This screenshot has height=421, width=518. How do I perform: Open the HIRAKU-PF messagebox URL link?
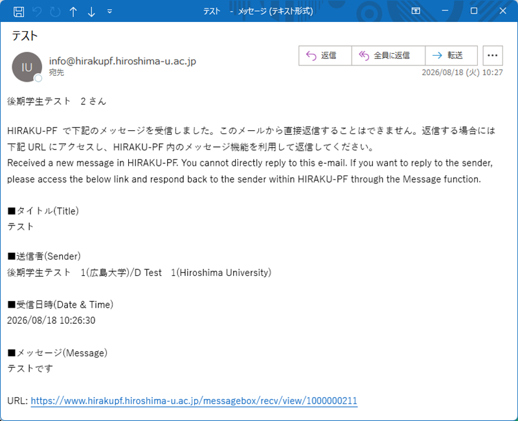click(x=194, y=401)
